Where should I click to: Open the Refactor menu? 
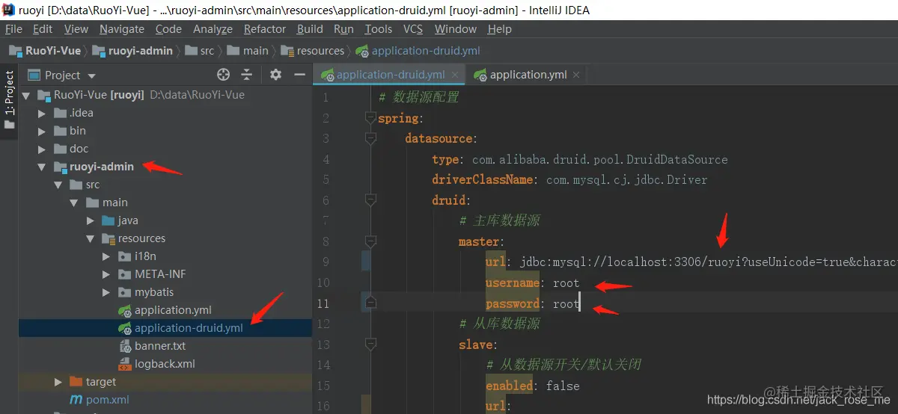[265, 29]
